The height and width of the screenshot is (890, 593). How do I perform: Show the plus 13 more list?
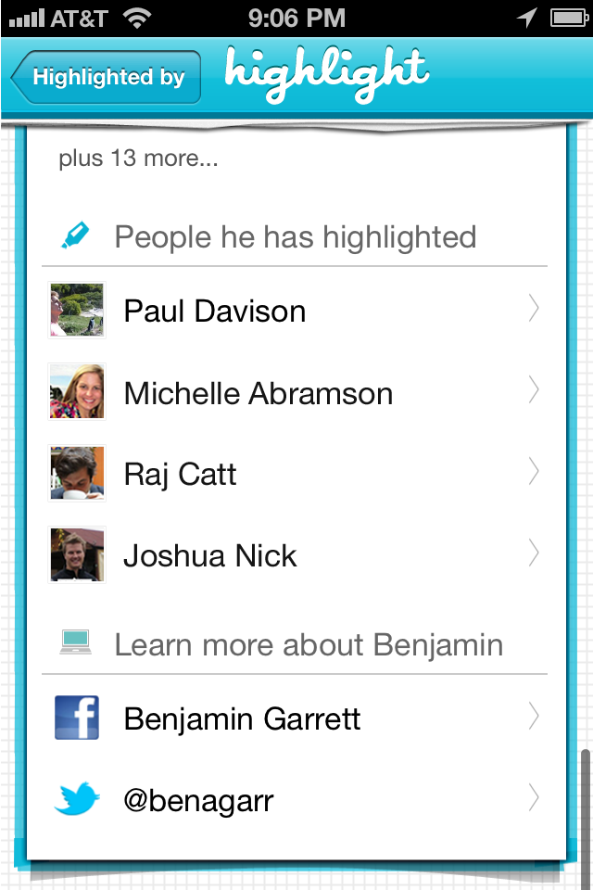(138, 158)
